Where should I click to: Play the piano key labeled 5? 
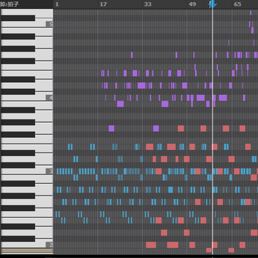(27, 24)
